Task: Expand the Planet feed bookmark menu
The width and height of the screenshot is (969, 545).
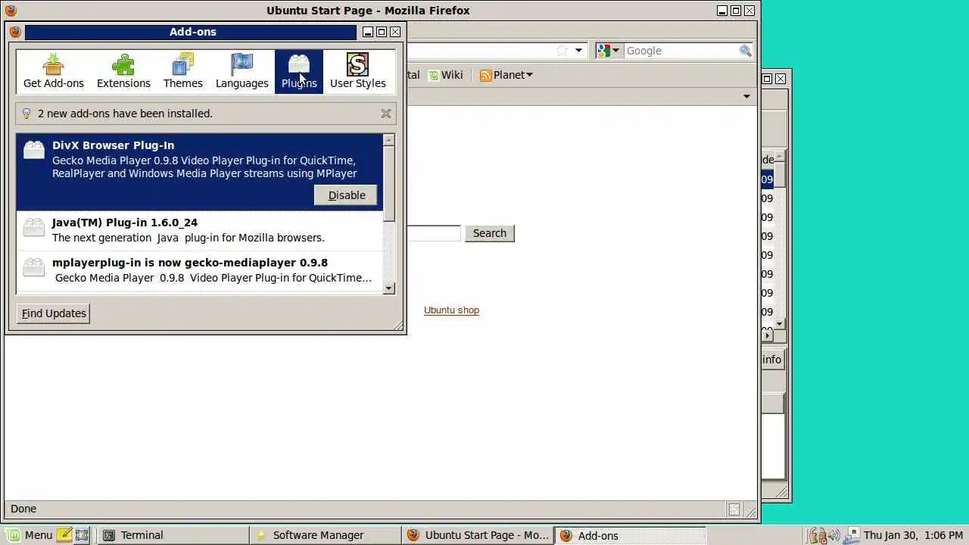Action: [507, 75]
